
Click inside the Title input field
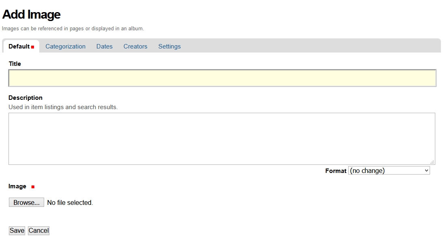(x=222, y=78)
